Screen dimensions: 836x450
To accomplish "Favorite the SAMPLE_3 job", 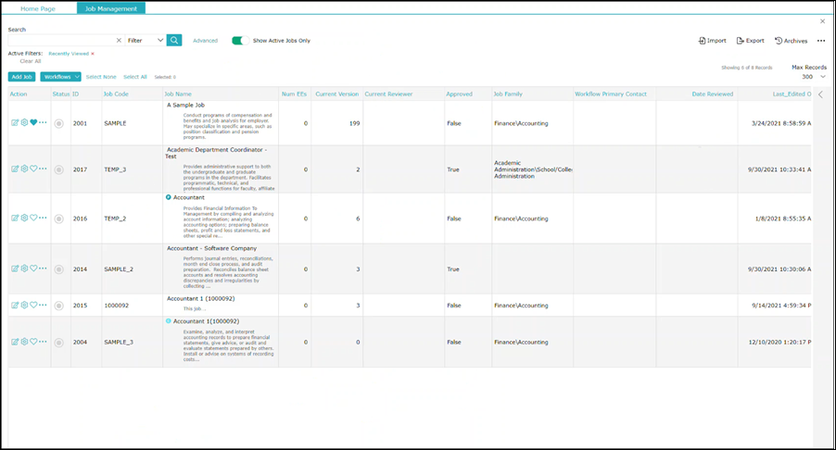I will click(33, 342).
